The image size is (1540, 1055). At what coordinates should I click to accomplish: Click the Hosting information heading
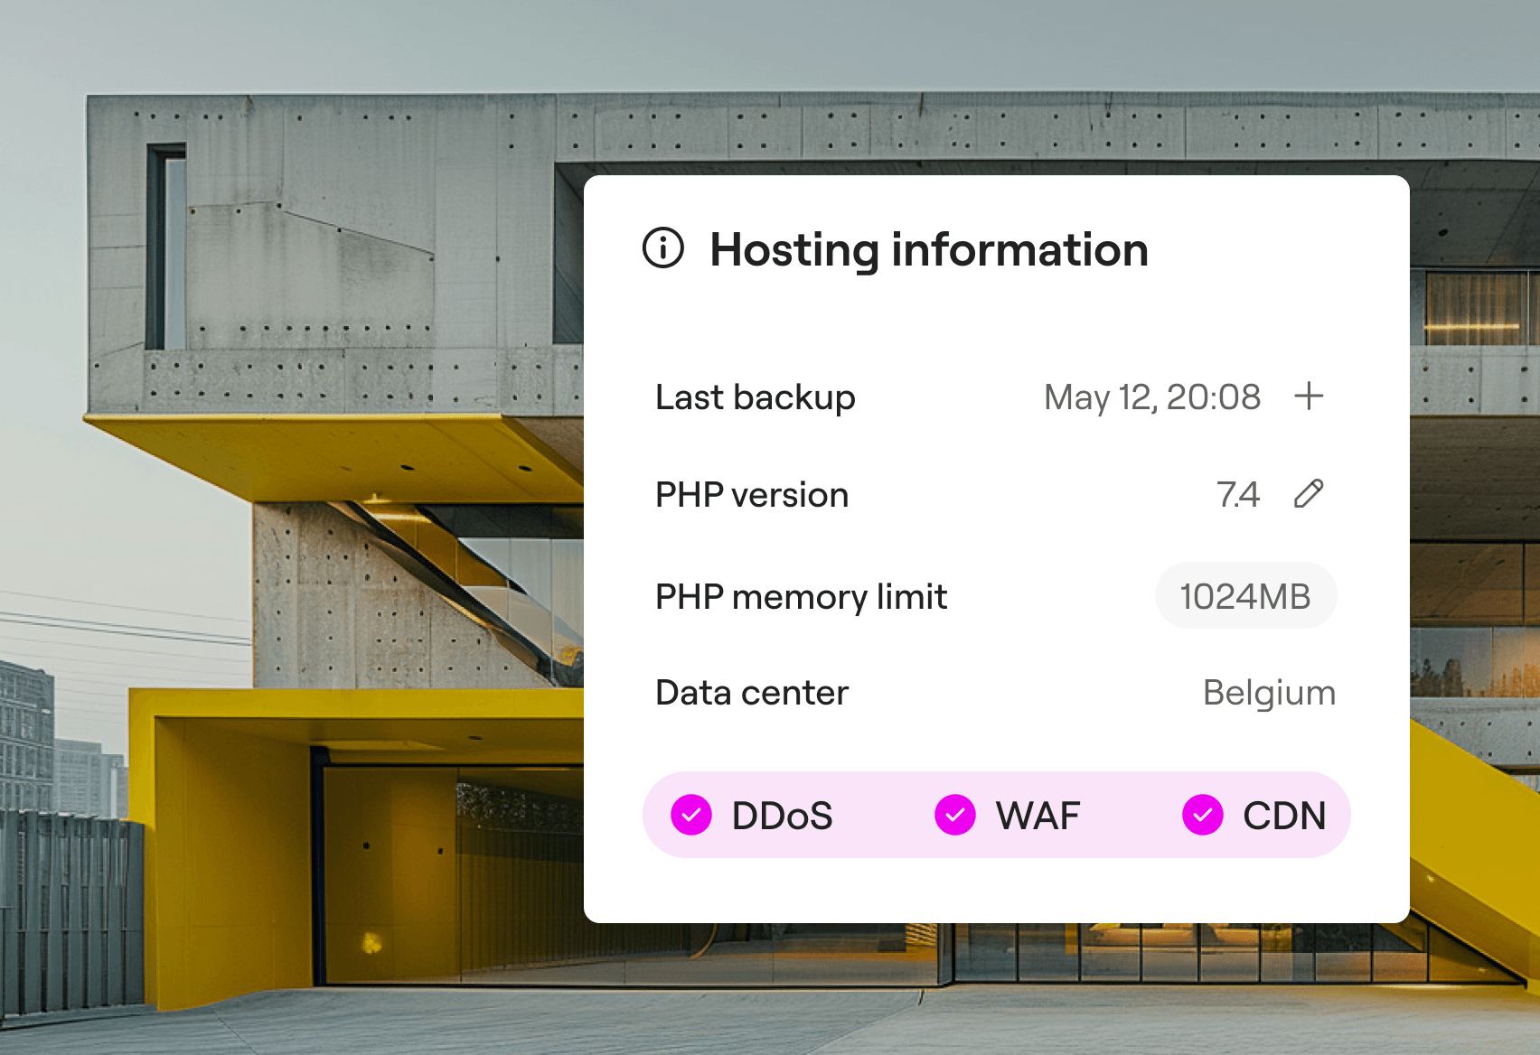tap(929, 250)
